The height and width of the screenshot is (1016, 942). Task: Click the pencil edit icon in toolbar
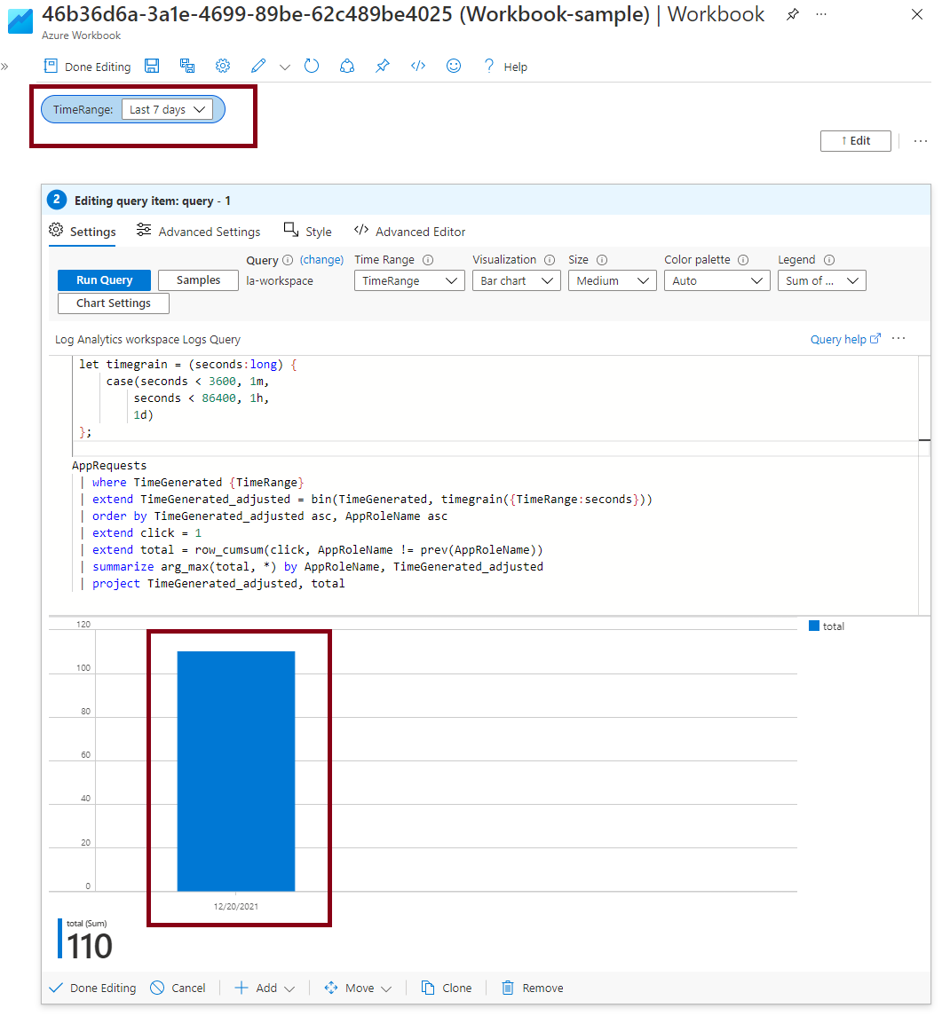tap(258, 66)
